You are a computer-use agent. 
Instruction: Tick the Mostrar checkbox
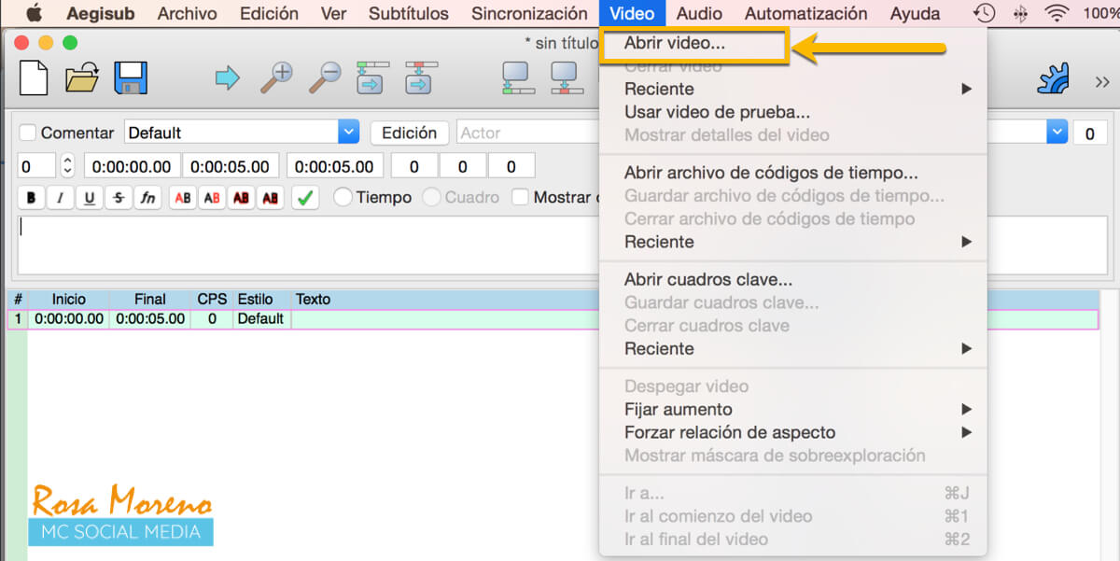point(520,197)
